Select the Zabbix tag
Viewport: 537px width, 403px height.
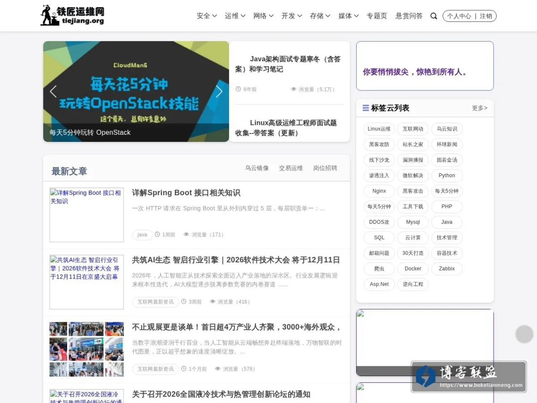(447, 269)
